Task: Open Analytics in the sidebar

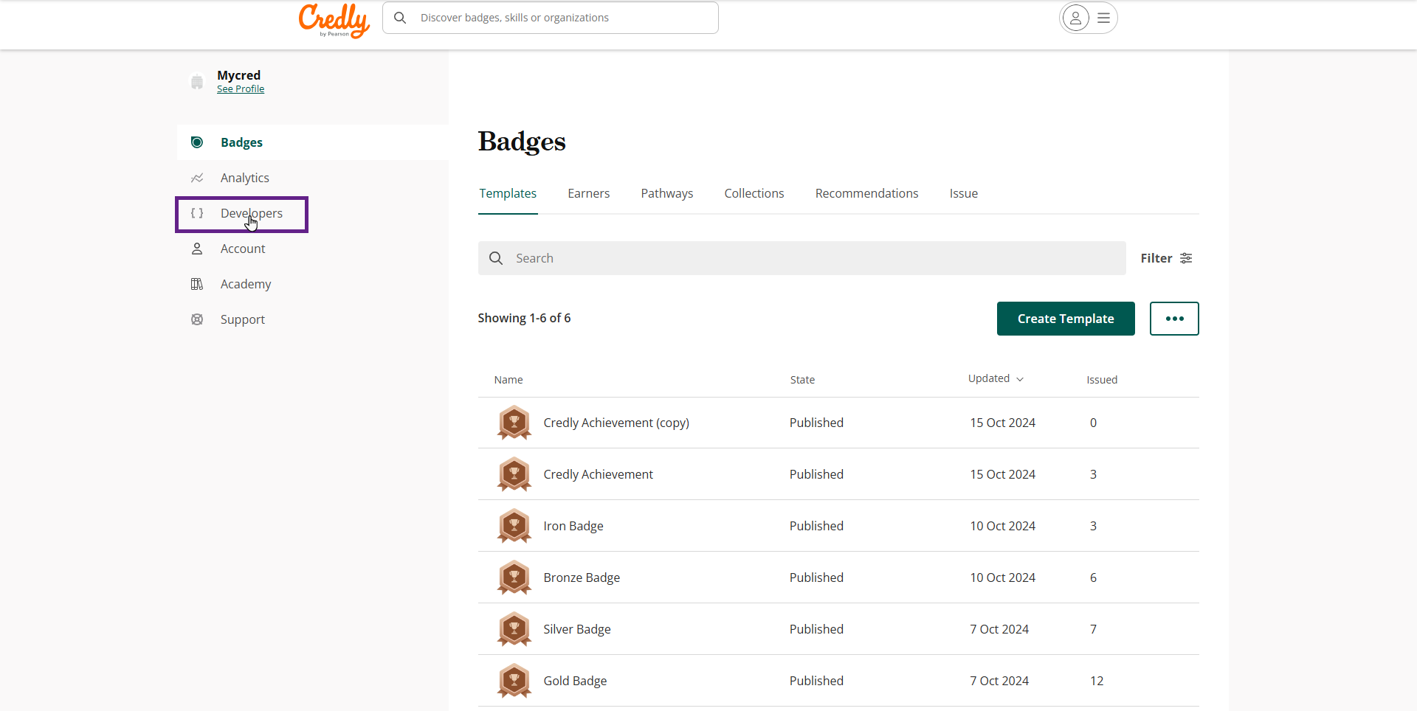Action: pyautogui.click(x=244, y=178)
